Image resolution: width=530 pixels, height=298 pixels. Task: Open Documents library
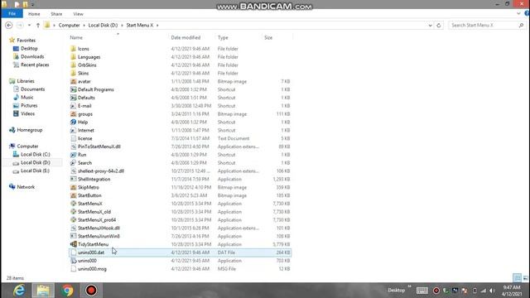[32, 89]
